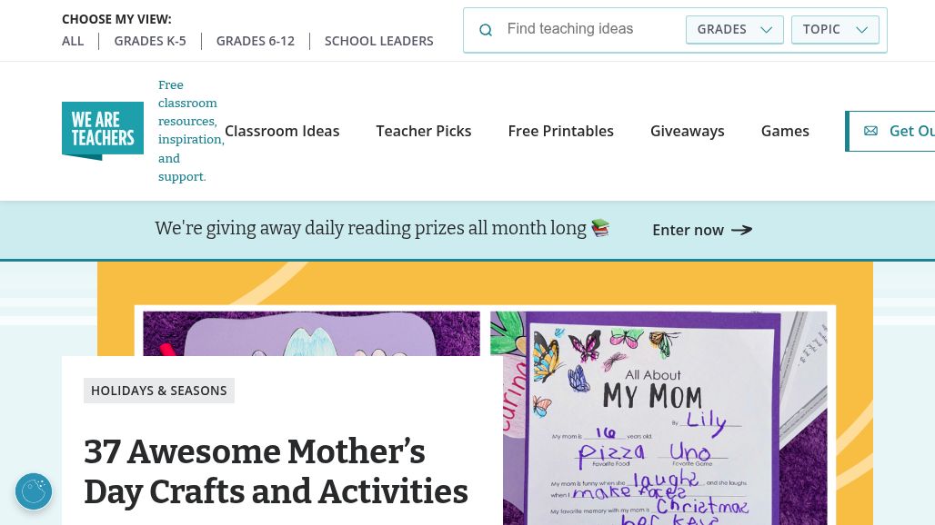Click the arrow next to Enter now
Viewport: 935px width, 525px height.
[x=741, y=230]
